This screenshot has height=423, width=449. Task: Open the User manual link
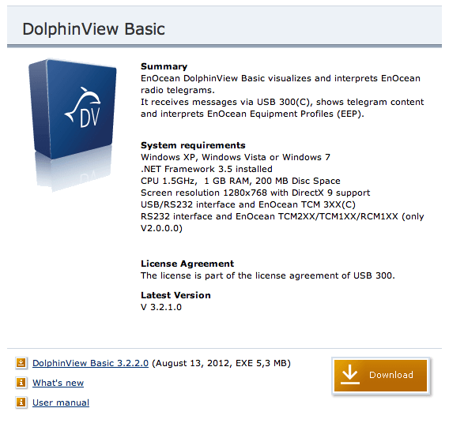point(61,402)
